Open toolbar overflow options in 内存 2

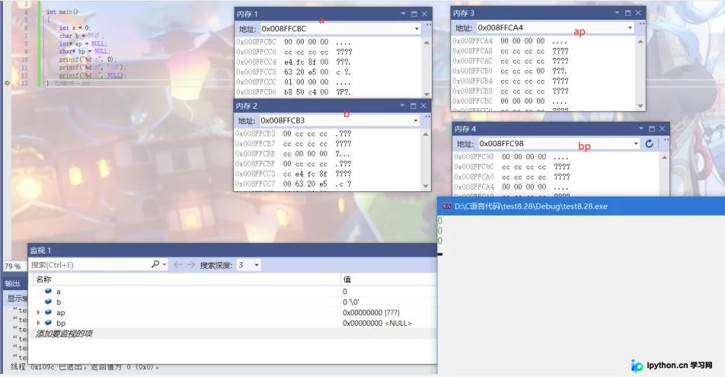pyautogui.click(x=428, y=117)
